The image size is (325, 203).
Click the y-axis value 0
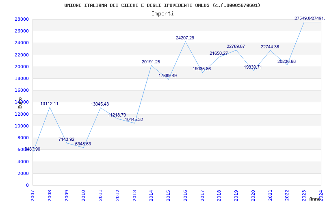[27, 185]
